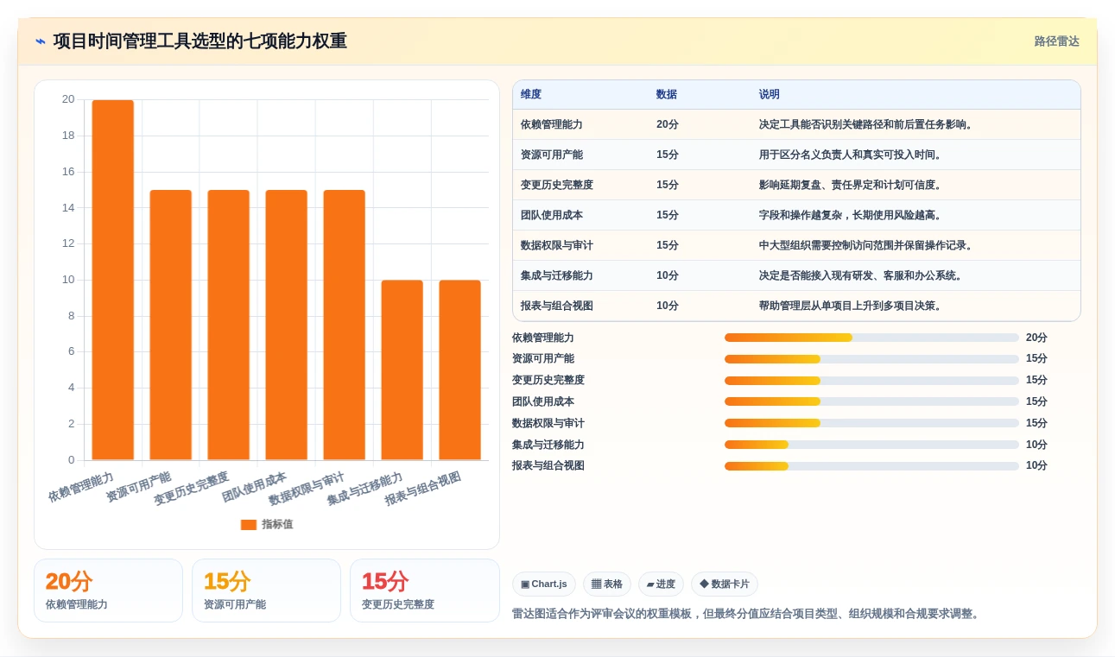The height and width of the screenshot is (657, 1115).
Task: Click the x-axis label 依赖管理能力
Action: pyautogui.click(x=81, y=487)
